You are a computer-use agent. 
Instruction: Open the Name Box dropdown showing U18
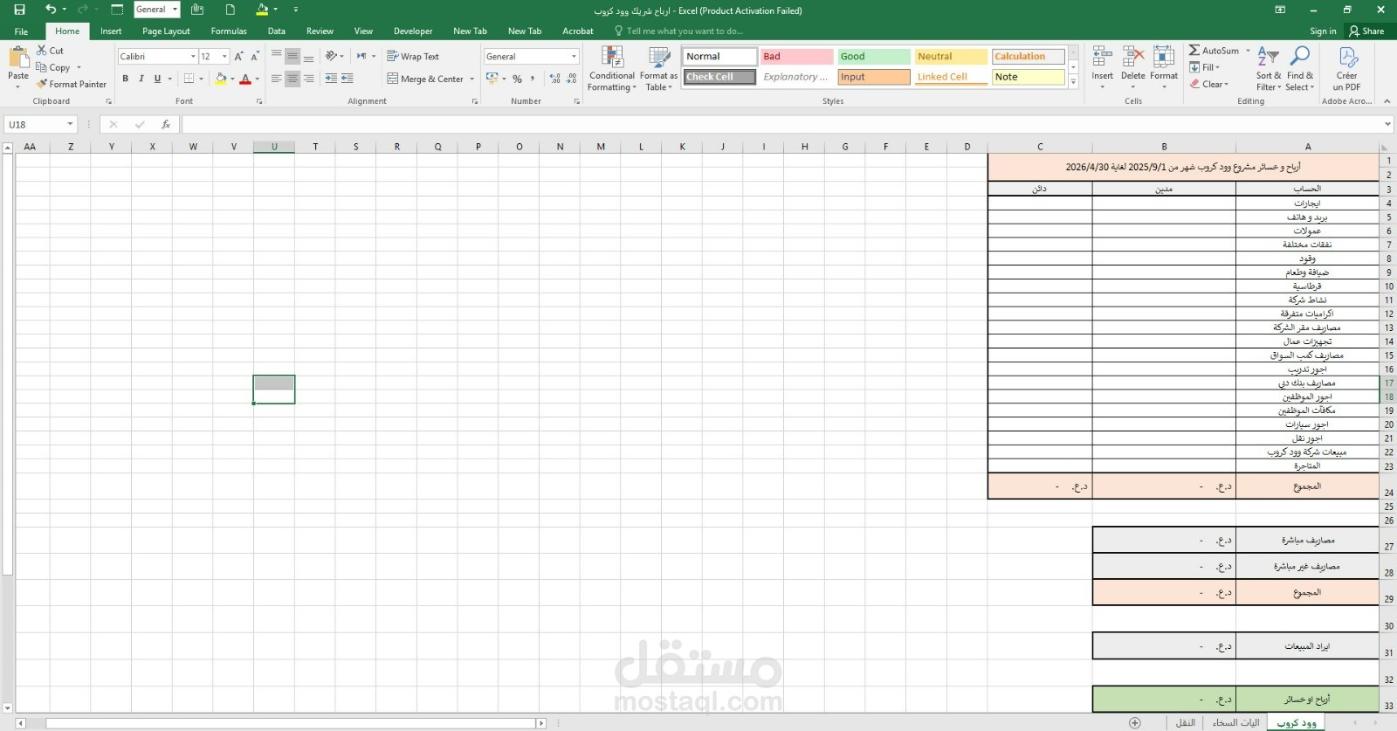coord(70,125)
